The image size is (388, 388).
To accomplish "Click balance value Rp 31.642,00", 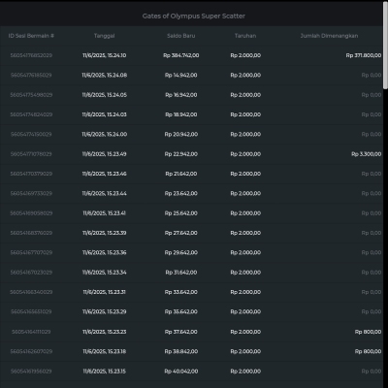I will (181, 273).
